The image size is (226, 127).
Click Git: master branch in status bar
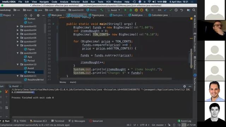point(159,125)
